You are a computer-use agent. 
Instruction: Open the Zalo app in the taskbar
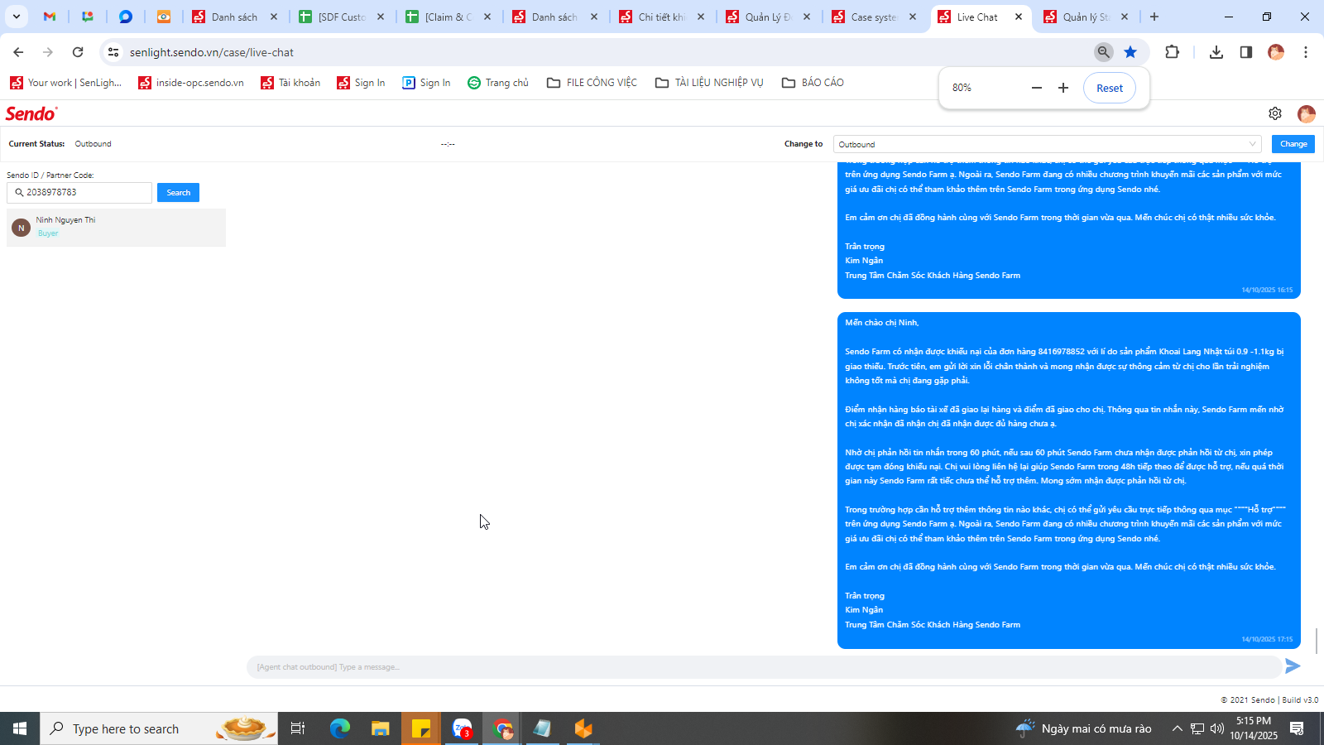point(462,728)
